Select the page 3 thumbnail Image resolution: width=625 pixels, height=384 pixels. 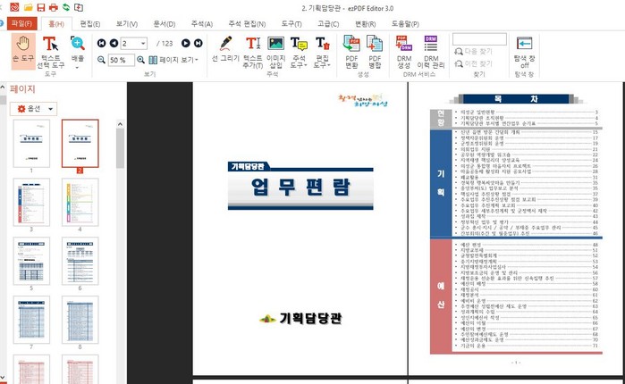pyautogui.click(x=30, y=202)
